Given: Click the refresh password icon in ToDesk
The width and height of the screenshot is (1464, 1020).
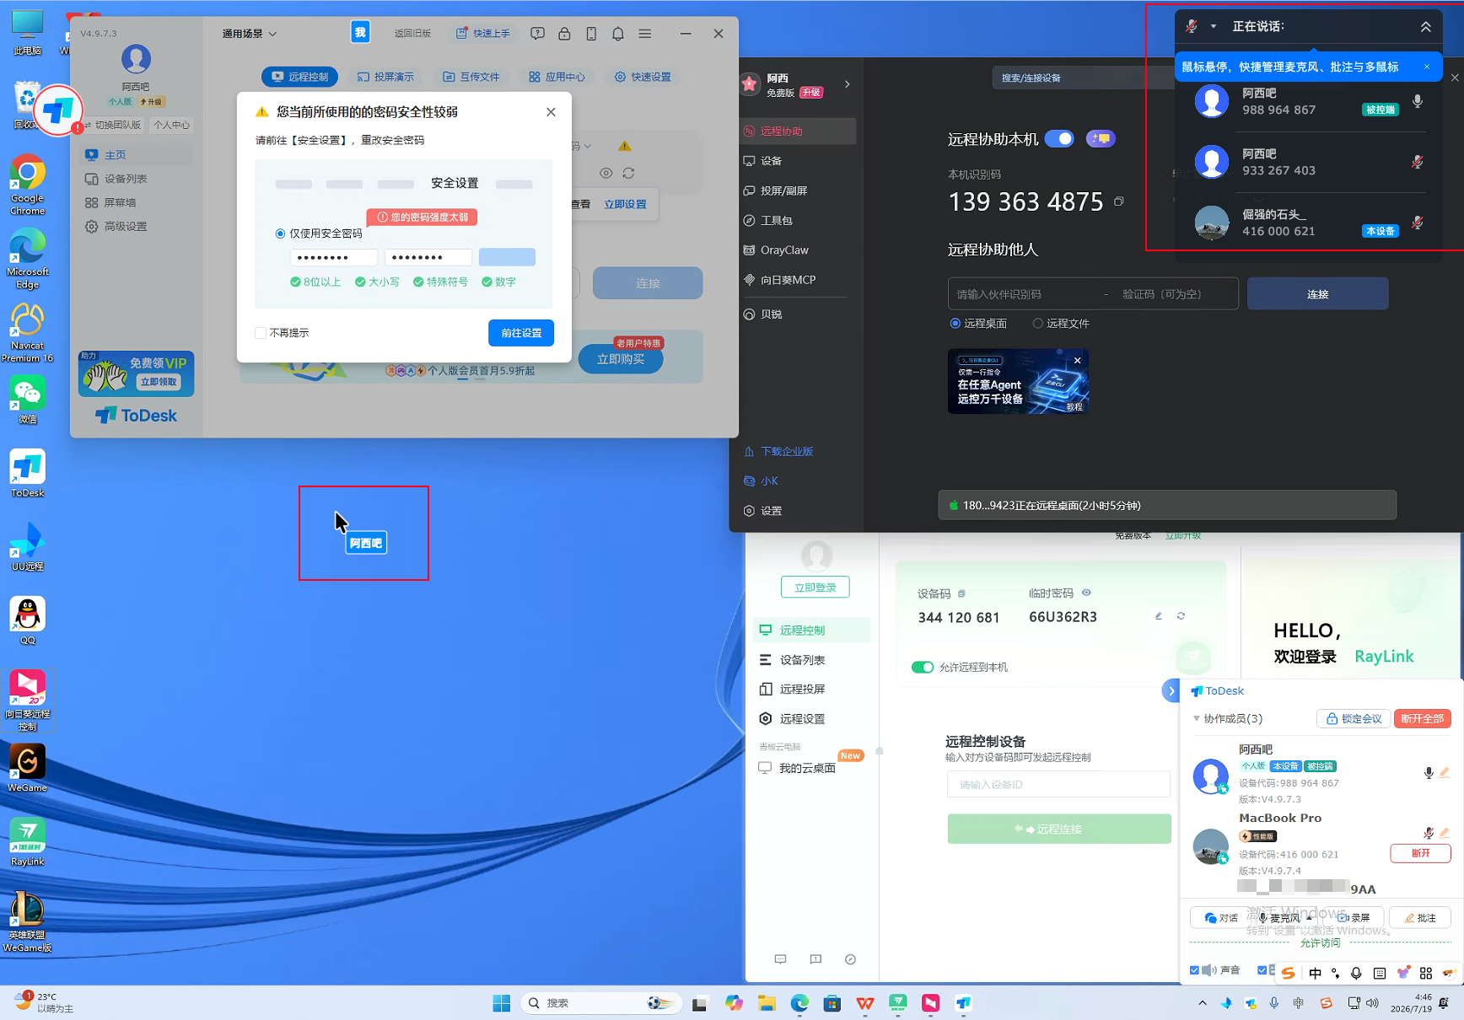Looking at the screenshot, I should click(x=628, y=173).
